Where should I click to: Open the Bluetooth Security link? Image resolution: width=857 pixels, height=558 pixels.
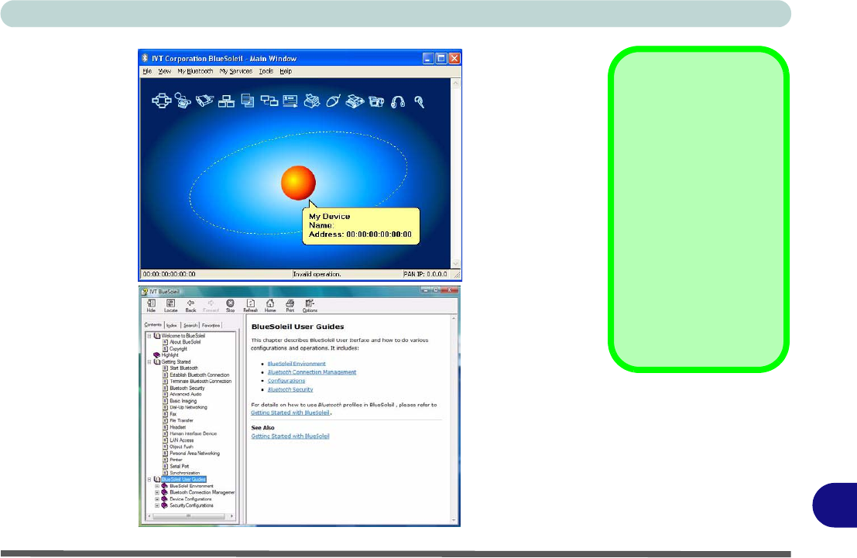click(290, 389)
